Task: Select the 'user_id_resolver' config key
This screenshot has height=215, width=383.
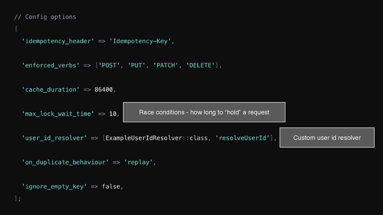Action: [54, 138]
